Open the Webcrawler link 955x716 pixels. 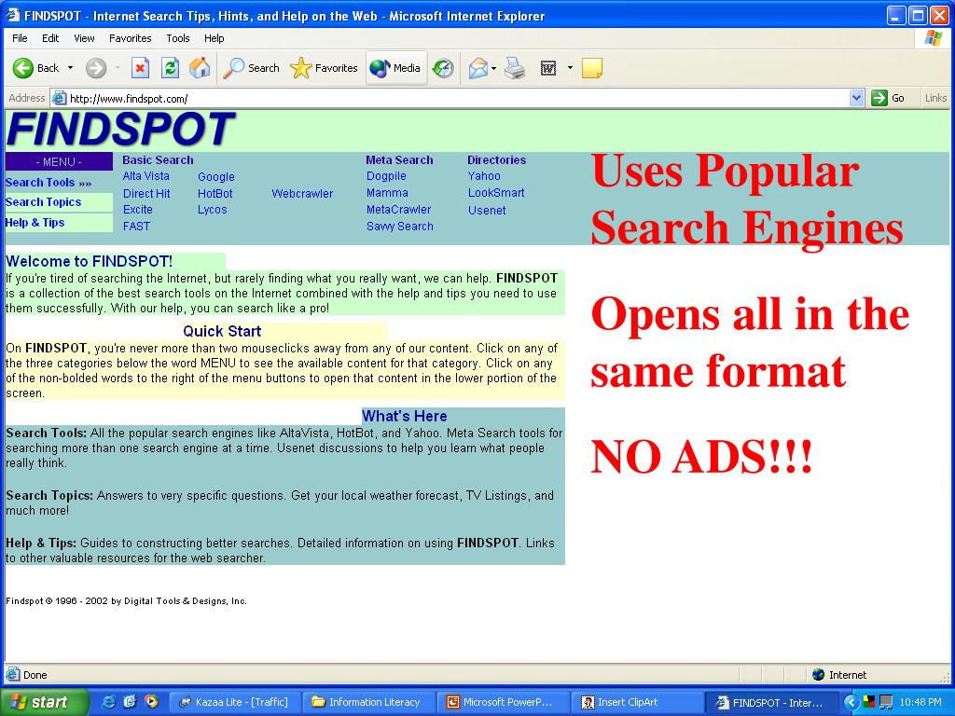coord(302,194)
